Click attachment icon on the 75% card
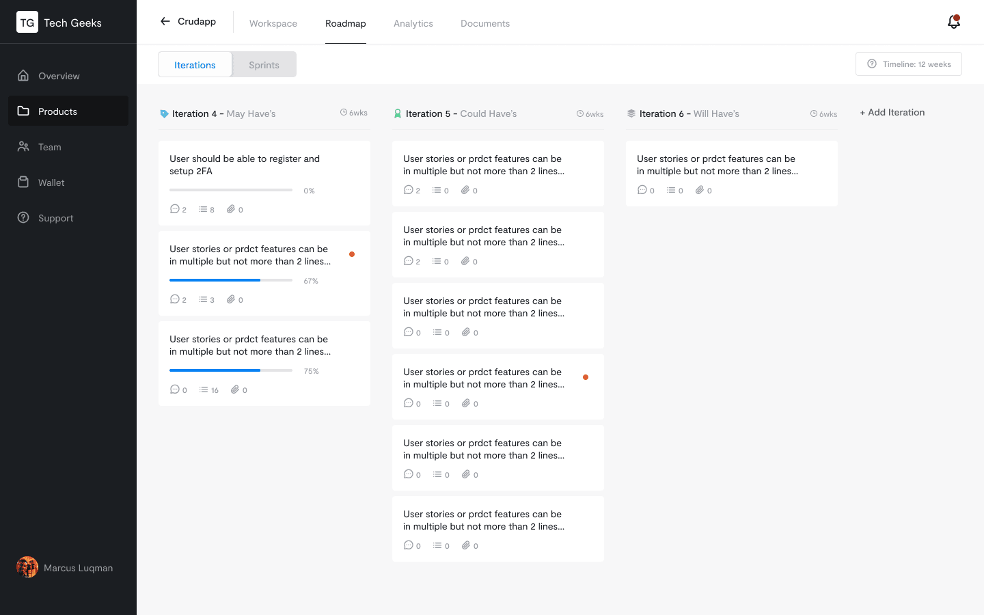Viewport: 984px width, 615px height. pyautogui.click(x=235, y=389)
